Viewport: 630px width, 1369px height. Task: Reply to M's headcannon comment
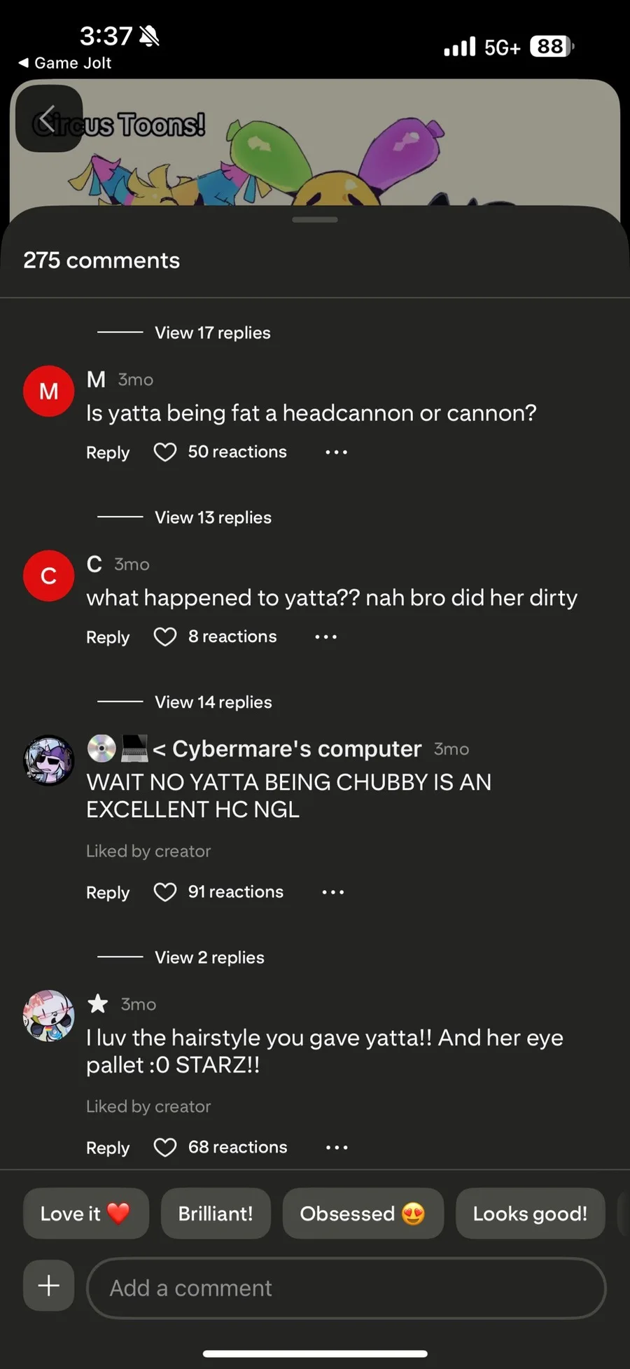[x=108, y=452]
